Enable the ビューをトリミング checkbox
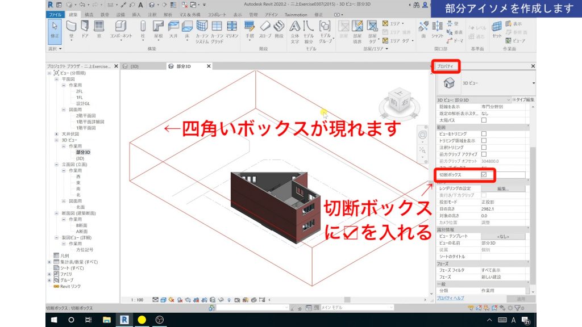The height and width of the screenshot is (327, 582). tap(485, 133)
